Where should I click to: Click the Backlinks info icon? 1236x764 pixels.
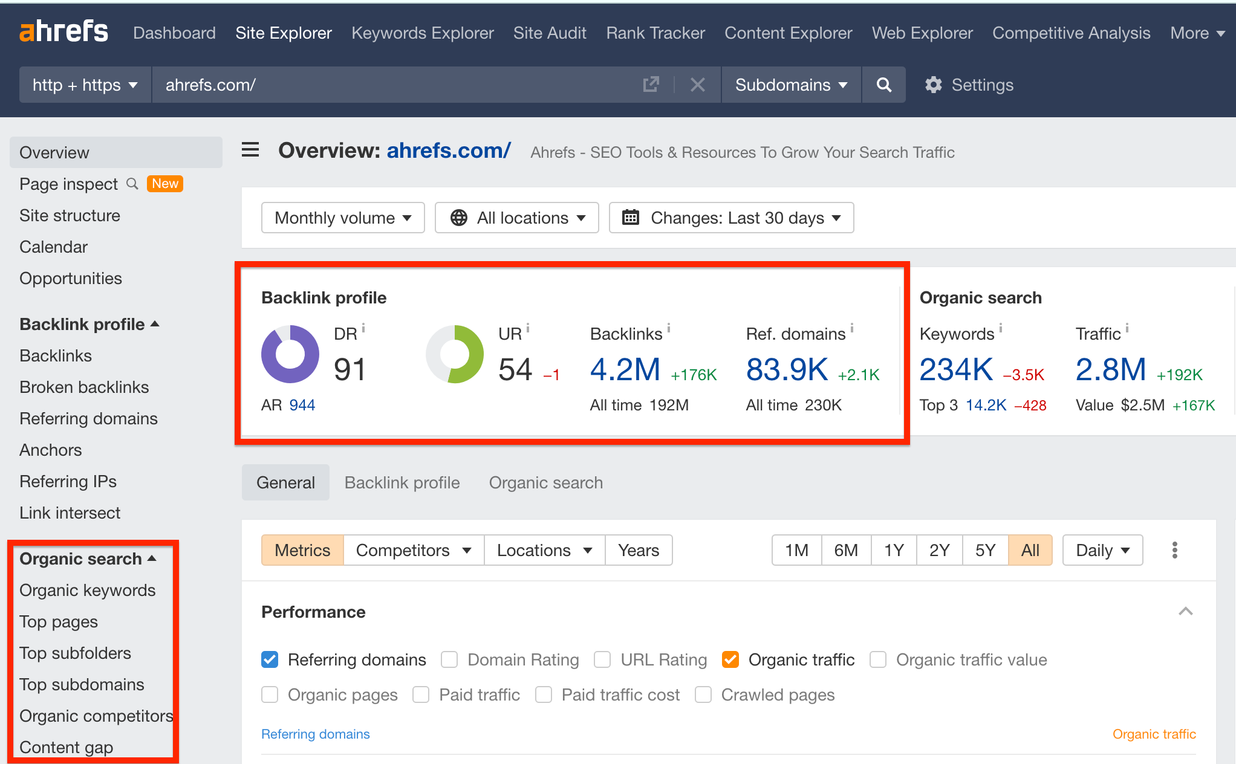point(669,328)
